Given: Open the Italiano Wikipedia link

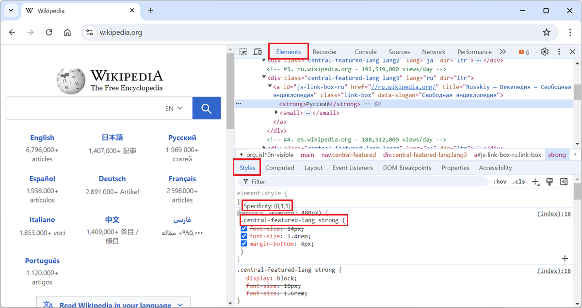Looking at the screenshot, I should [42, 220].
